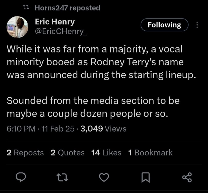The image size is (208, 193).
Task: Repost this tweet using the repost icon
Action: (x=62, y=177)
